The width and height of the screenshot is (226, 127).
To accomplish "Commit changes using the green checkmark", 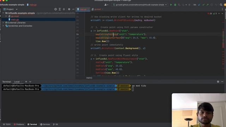I will [x=203, y=5].
